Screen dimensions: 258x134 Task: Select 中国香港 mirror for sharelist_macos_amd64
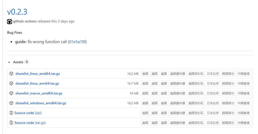[x=243, y=93]
